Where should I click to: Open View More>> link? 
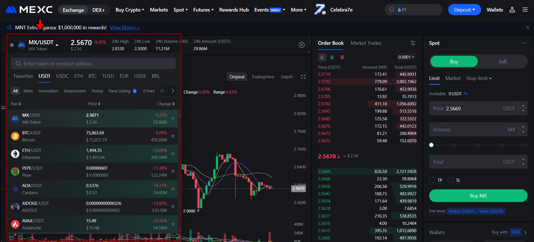(x=125, y=28)
